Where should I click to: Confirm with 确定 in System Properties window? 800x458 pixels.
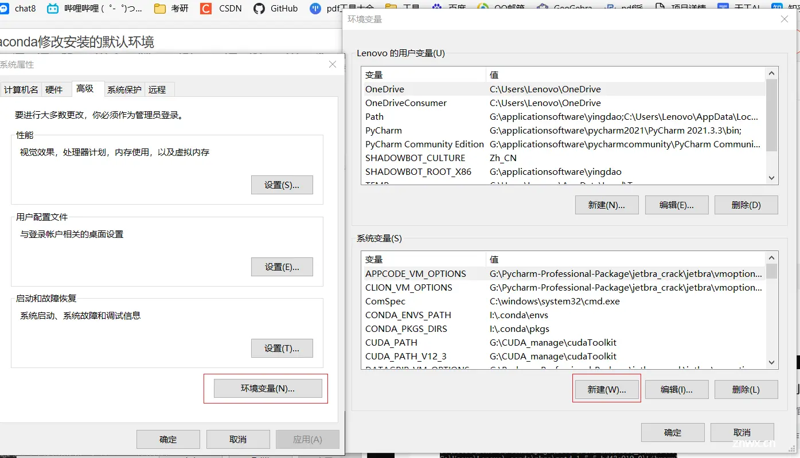pos(168,439)
